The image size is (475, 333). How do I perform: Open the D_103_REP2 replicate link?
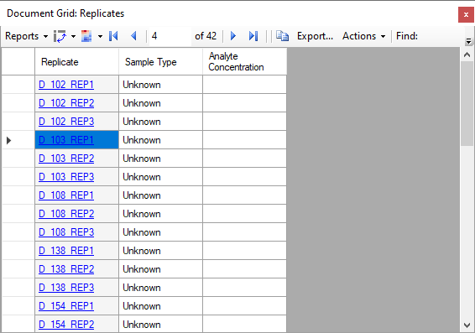coord(66,159)
